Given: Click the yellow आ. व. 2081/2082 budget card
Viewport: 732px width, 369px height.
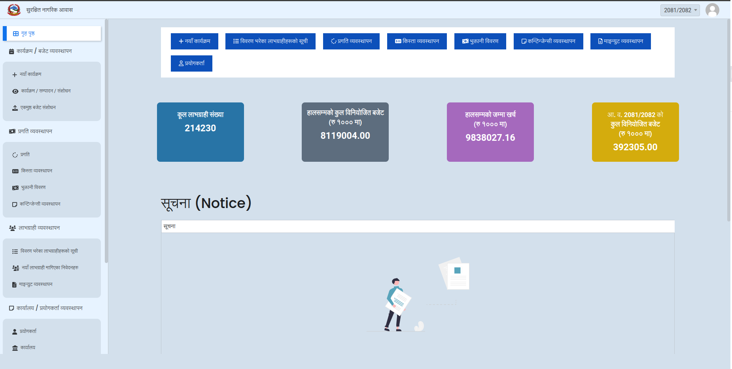Looking at the screenshot, I should 635,132.
